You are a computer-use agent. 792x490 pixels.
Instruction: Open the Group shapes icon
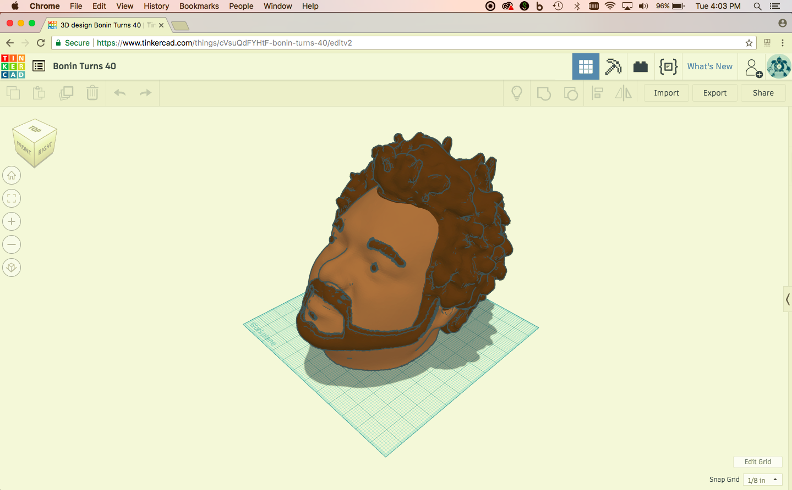(x=544, y=93)
